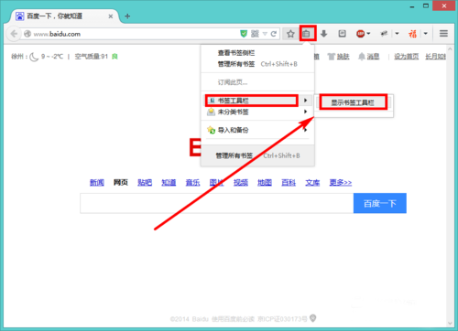Open the downloads arrow icon

(x=324, y=34)
